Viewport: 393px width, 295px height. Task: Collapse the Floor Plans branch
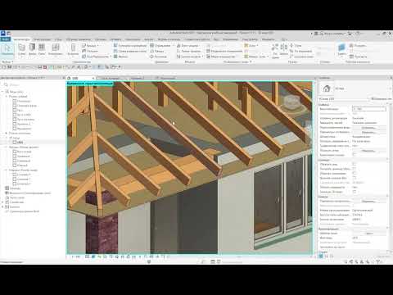point(7,97)
